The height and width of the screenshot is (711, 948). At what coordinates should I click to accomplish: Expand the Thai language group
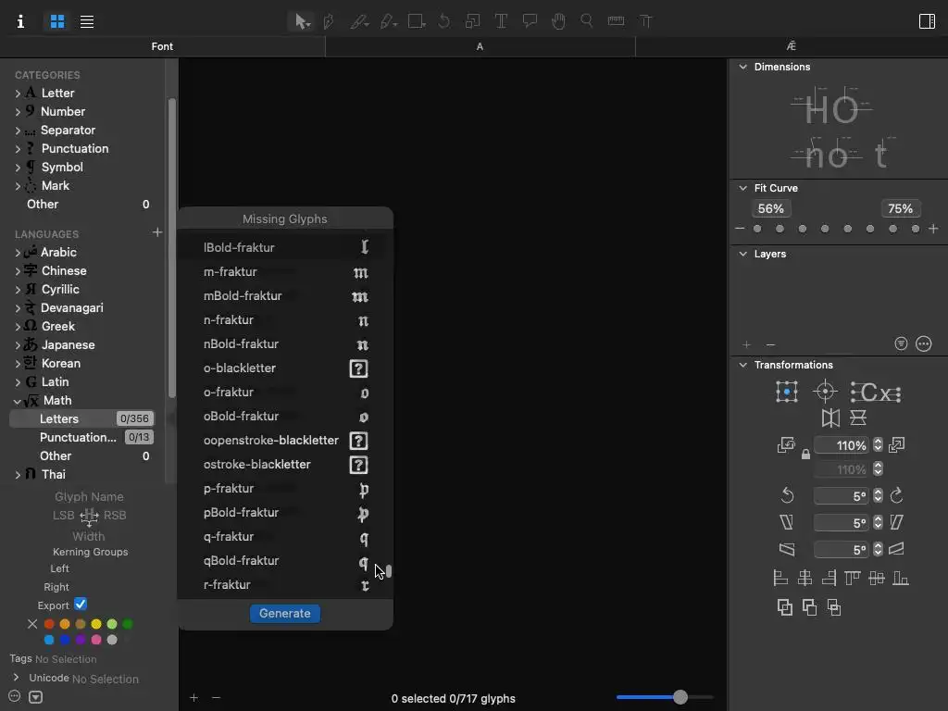18,475
